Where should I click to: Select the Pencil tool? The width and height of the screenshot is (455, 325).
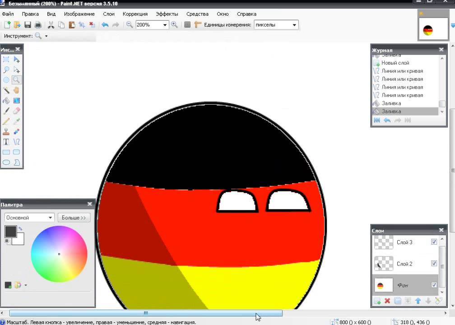pos(6,121)
